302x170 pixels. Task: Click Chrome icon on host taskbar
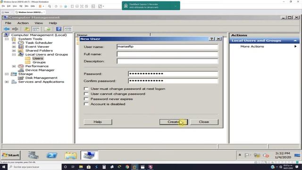[127, 167]
